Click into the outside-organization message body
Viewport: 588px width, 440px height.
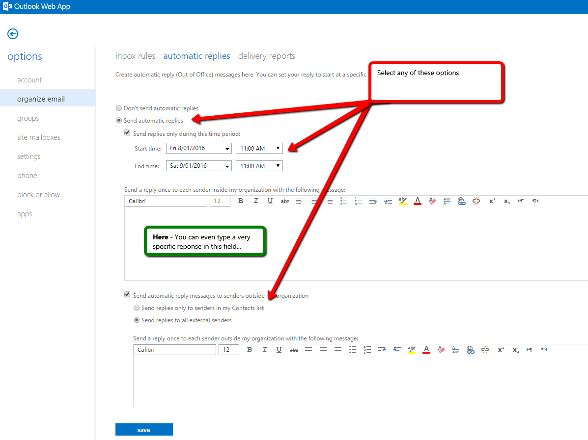point(361,381)
